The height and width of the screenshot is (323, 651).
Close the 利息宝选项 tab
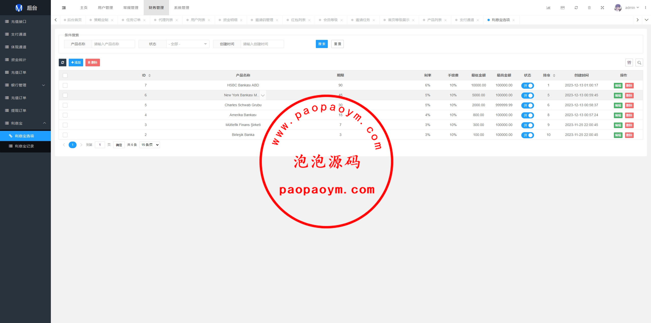coord(514,20)
